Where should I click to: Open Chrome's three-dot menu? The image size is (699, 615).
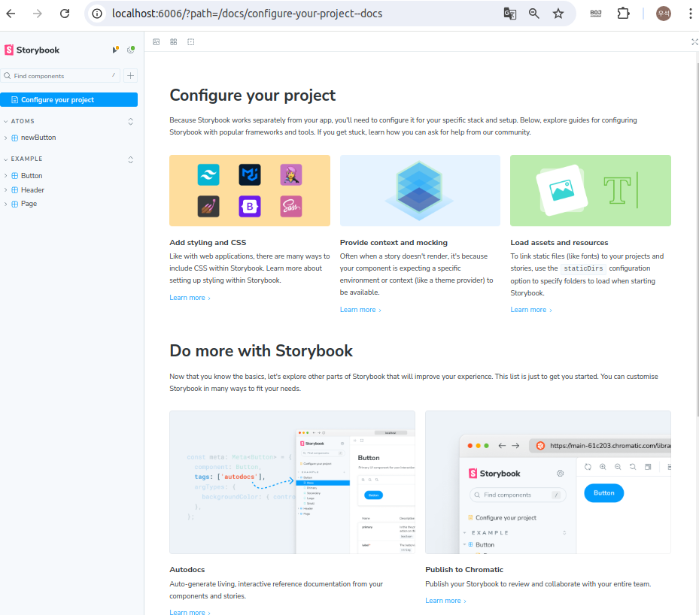(x=690, y=14)
